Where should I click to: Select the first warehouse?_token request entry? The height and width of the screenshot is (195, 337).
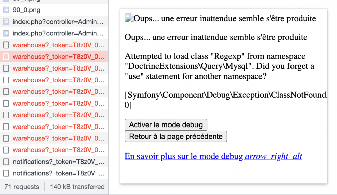[x=57, y=45]
